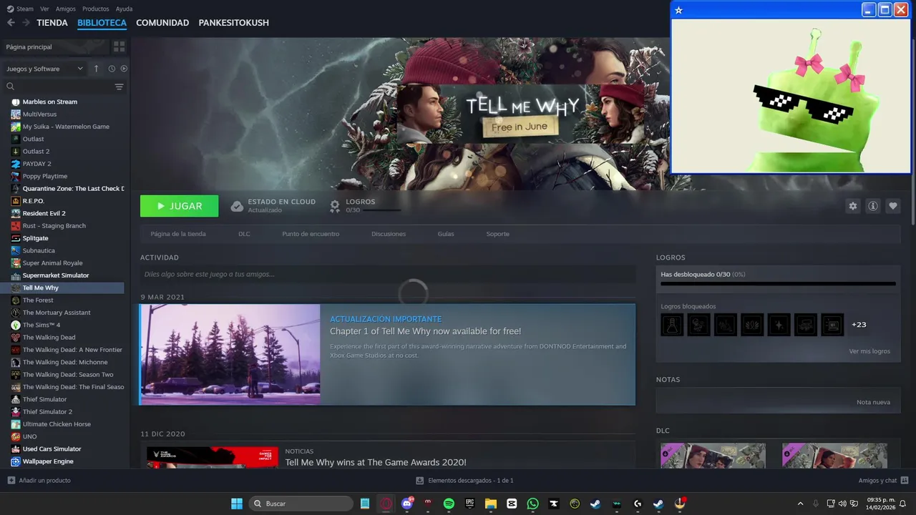
Task: Open the Guías link
Action: pyautogui.click(x=446, y=234)
